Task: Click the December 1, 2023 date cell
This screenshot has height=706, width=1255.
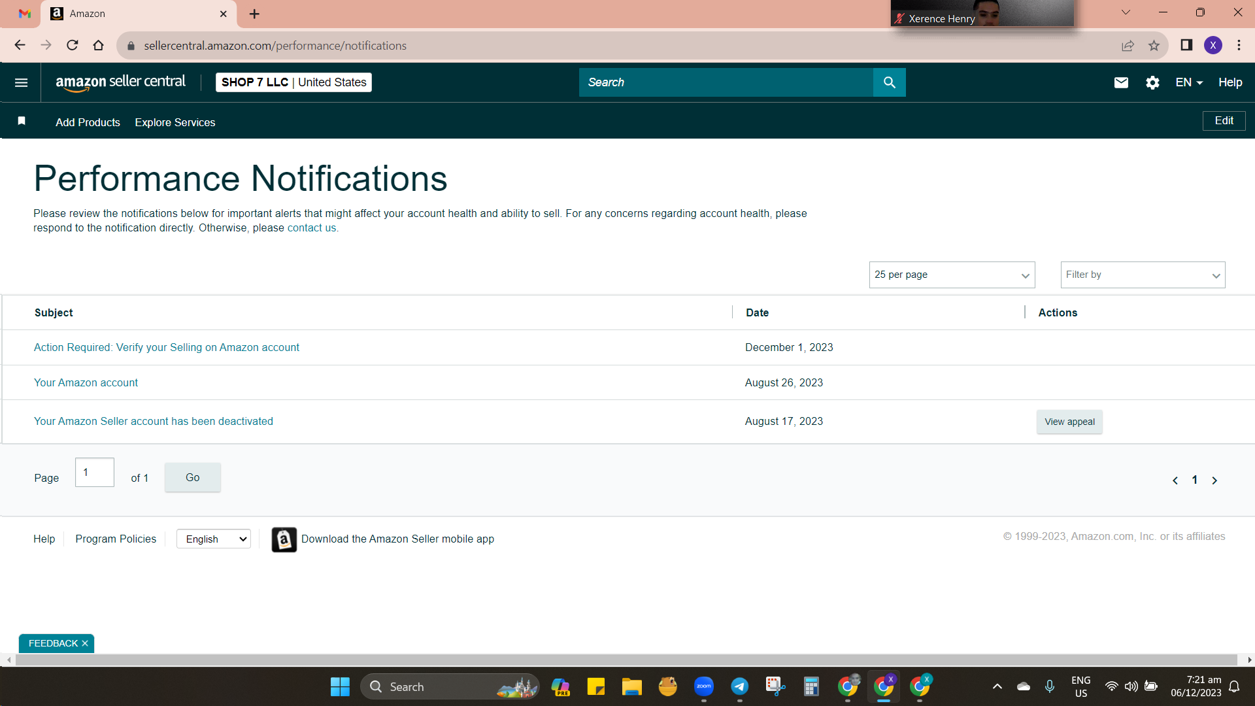Action: (789, 348)
